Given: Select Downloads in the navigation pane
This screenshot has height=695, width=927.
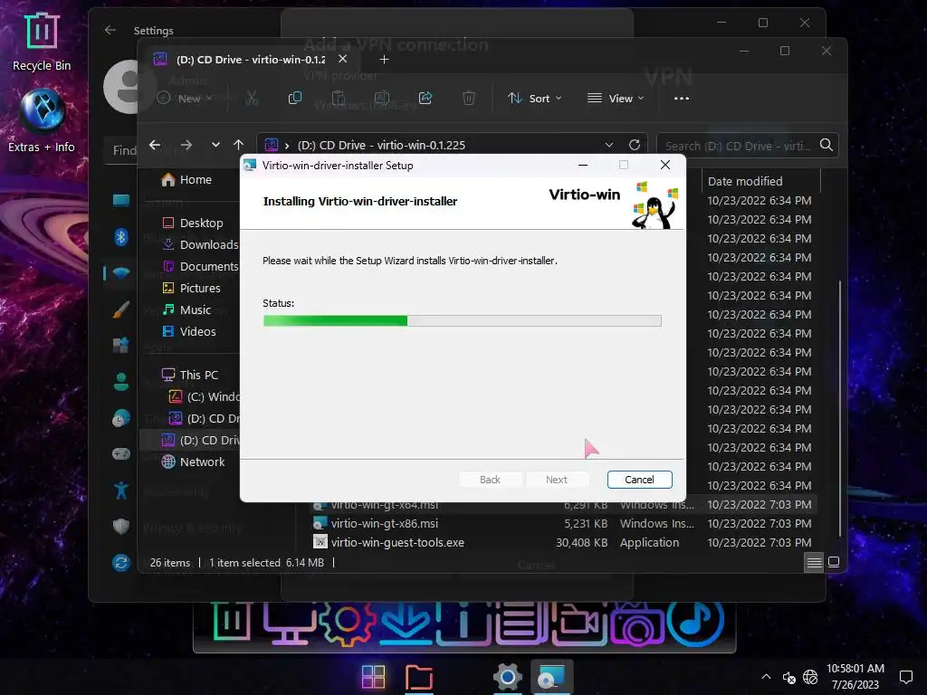Looking at the screenshot, I should [x=200, y=244].
